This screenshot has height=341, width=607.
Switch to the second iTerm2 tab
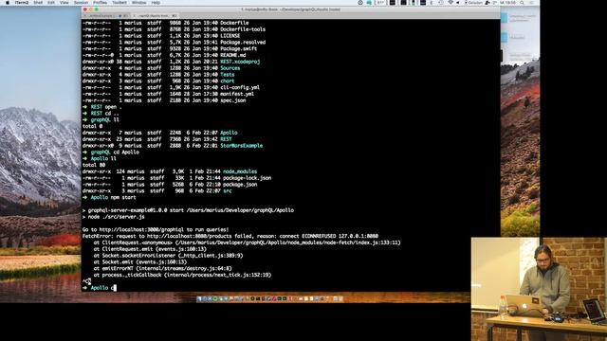(x=155, y=16)
